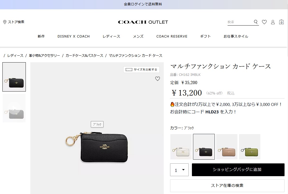
Task: Click ショッピングバッグに追加 button
Action: pos(238,170)
